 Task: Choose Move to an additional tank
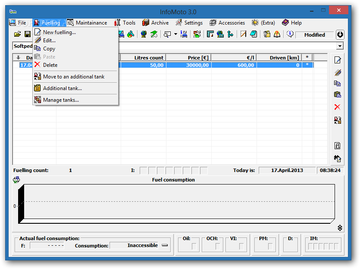(x=75, y=77)
